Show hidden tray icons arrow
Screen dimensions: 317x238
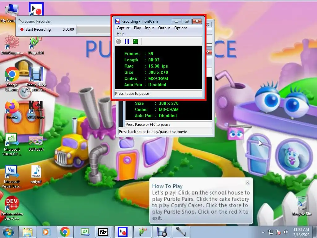click(x=263, y=232)
